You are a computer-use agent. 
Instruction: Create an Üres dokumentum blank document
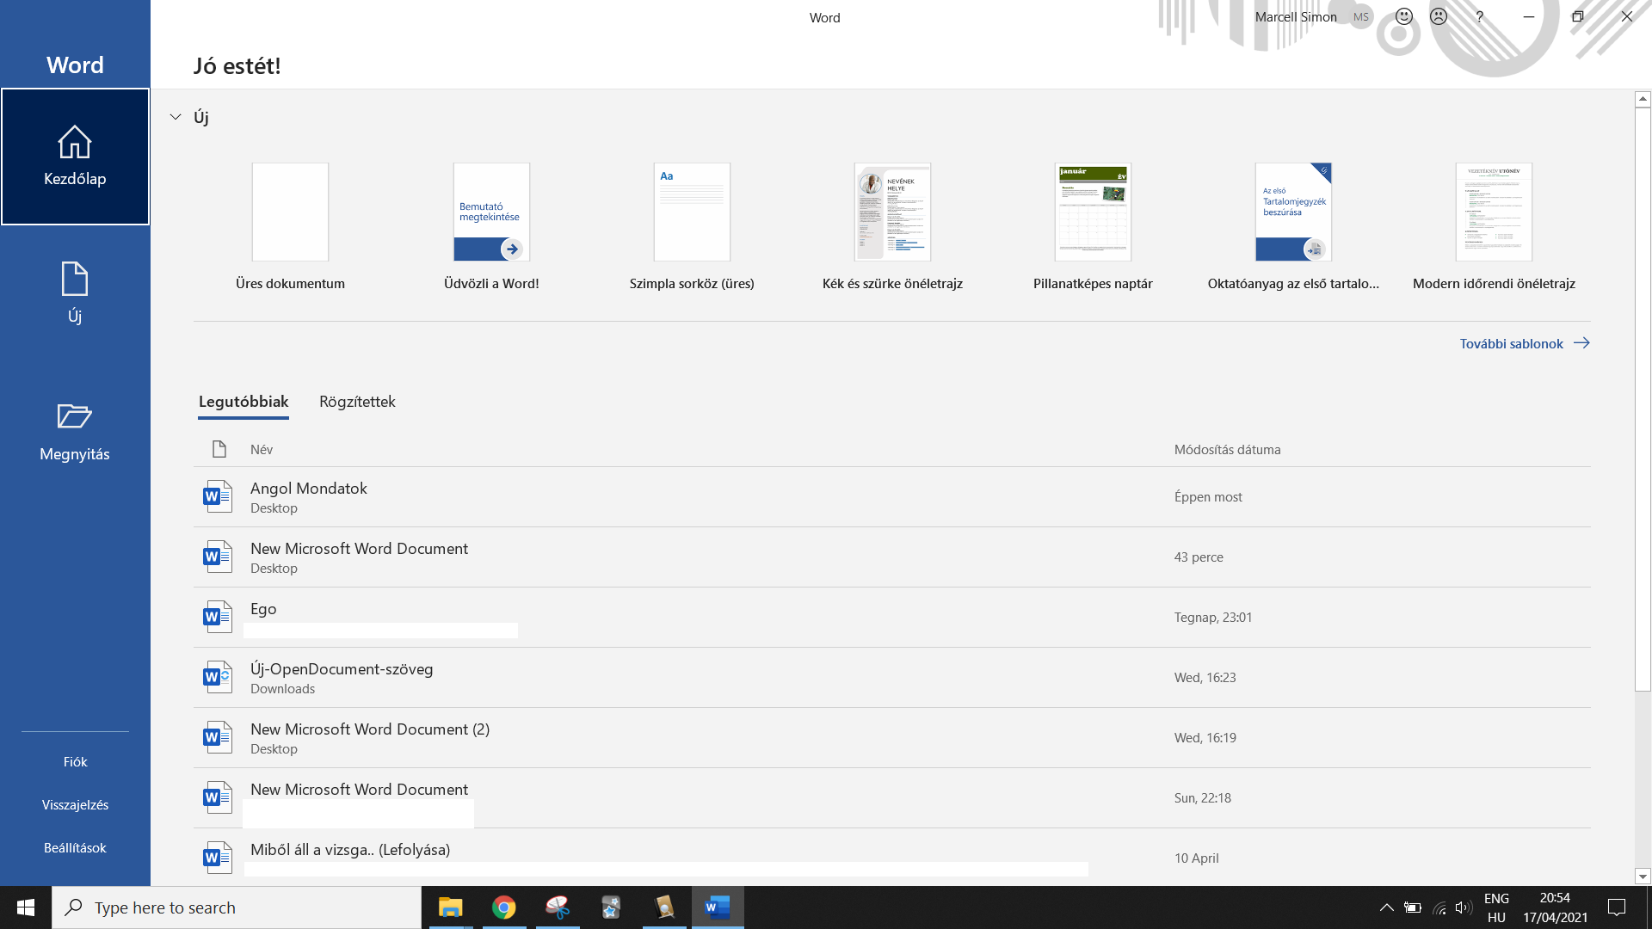click(x=290, y=227)
